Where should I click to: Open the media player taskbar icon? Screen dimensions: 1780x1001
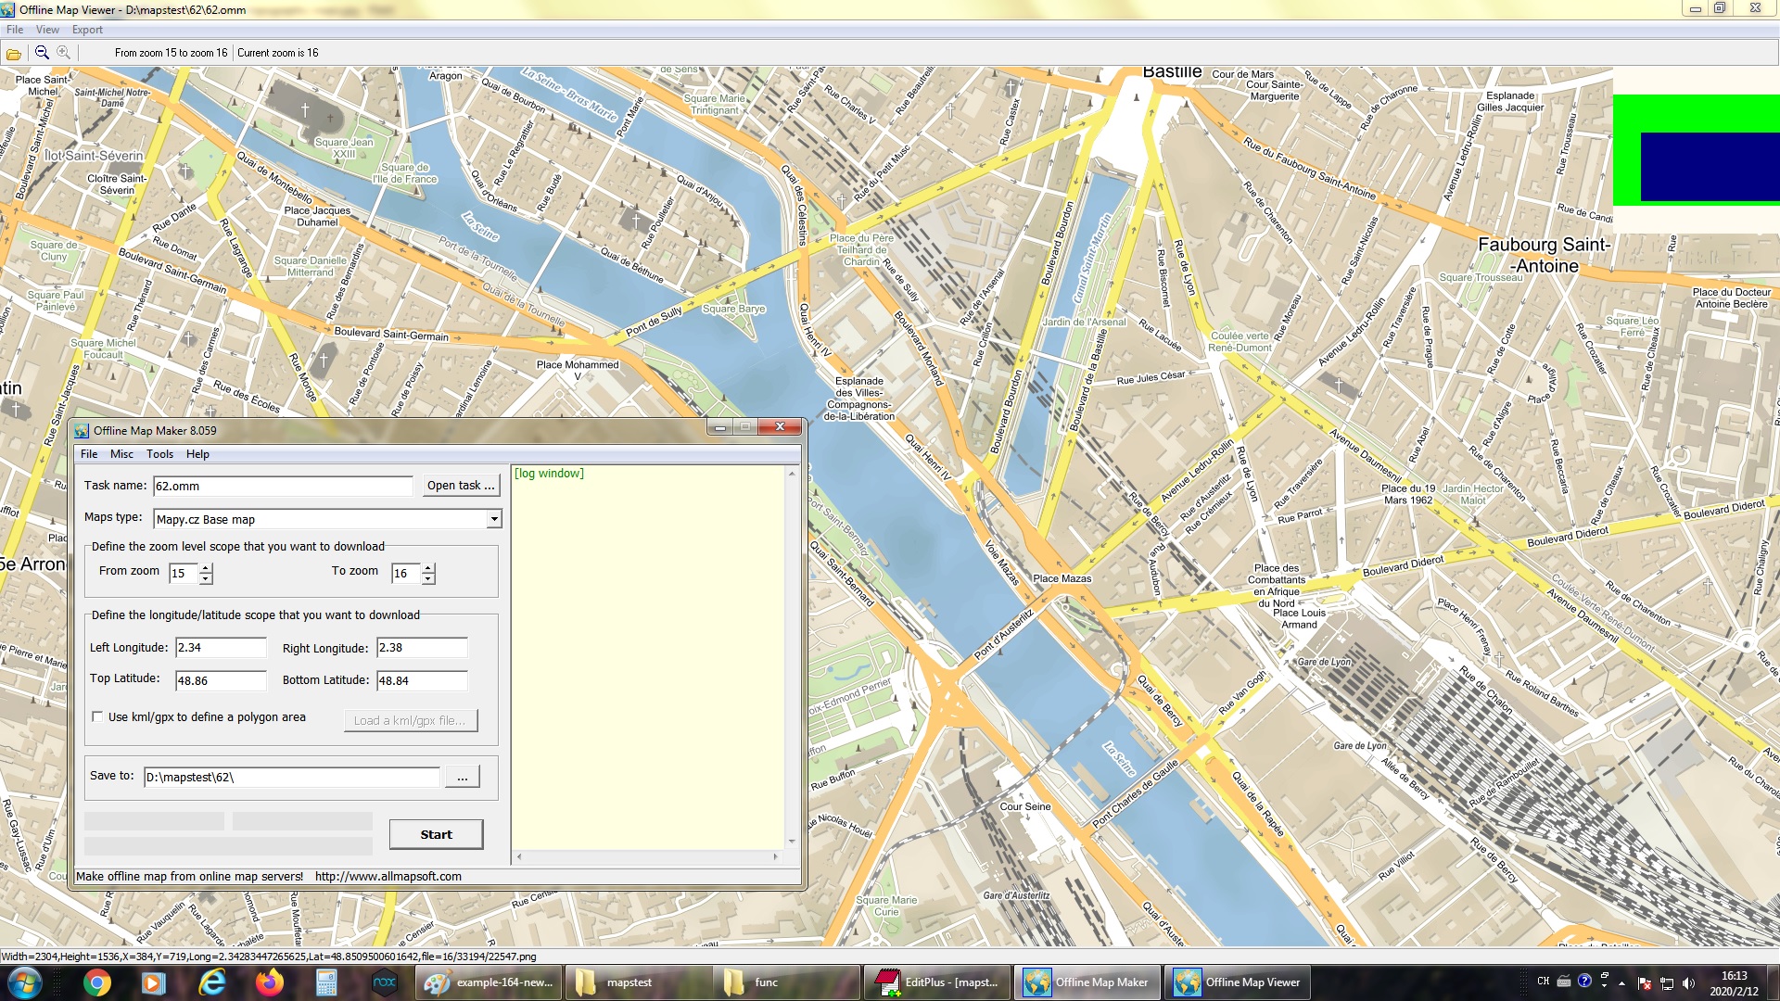click(x=154, y=982)
